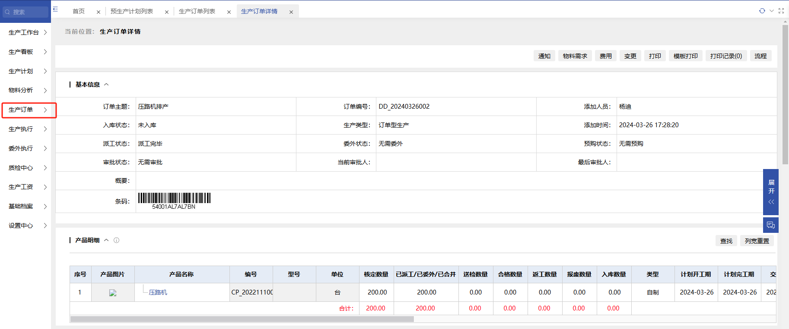Image resolution: width=789 pixels, height=329 pixels.
Task: Open 基础档案 sidebar menu
Action: [25, 206]
